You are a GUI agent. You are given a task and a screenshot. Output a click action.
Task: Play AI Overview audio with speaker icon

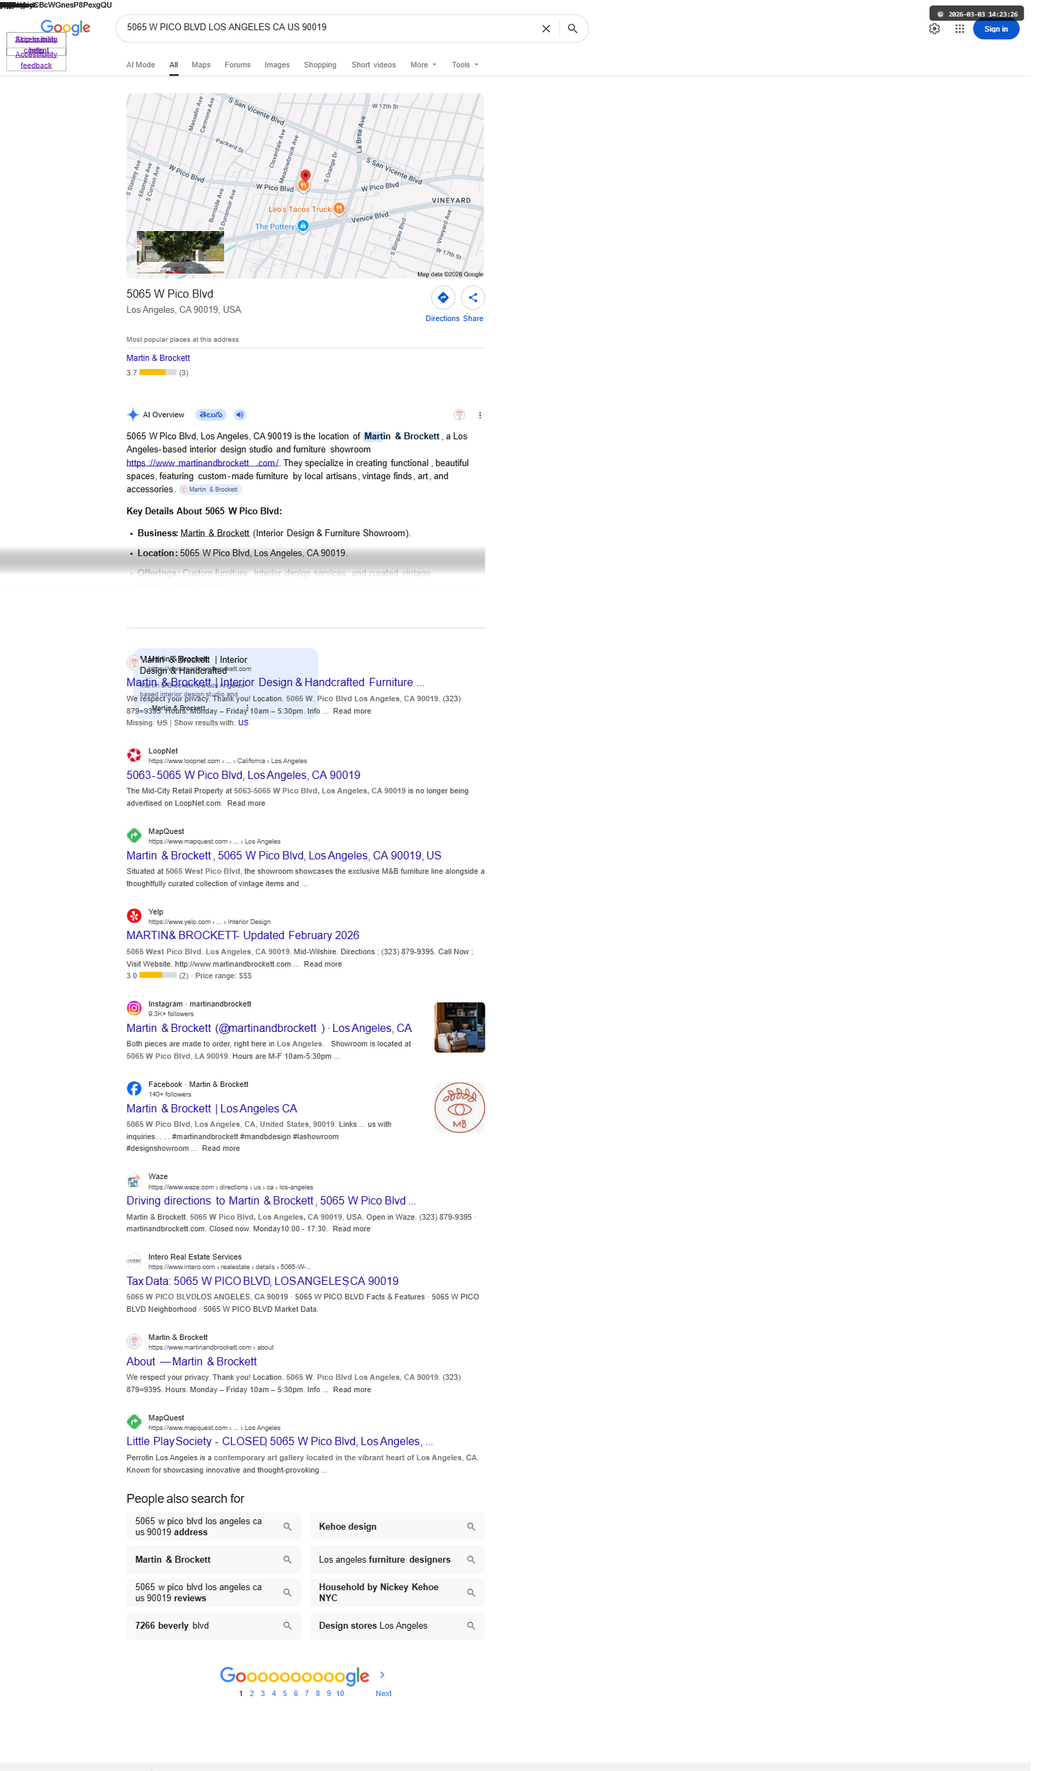pyautogui.click(x=243, y=419)
